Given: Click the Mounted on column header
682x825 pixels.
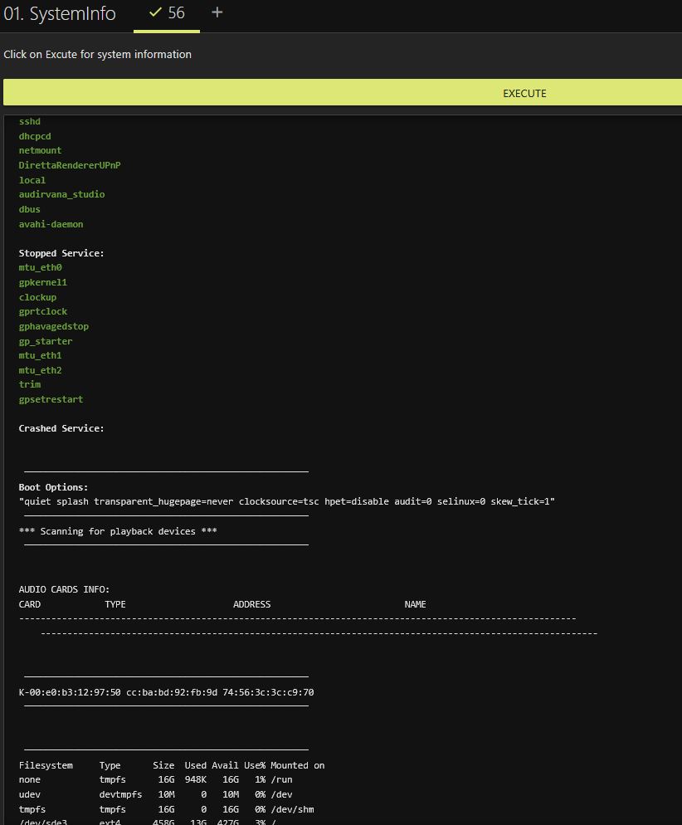Looking at the screenshot, I should [x=298, y=765].
